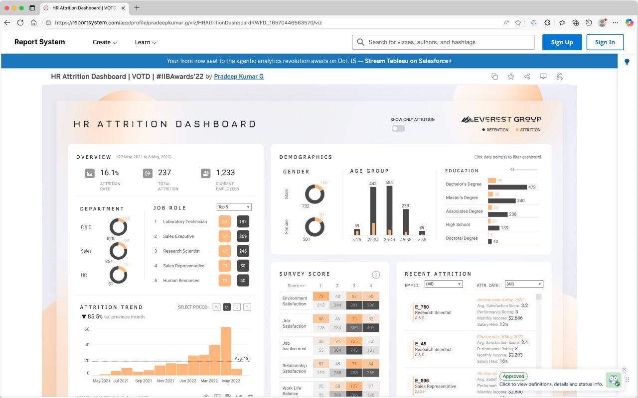Image resolution: width=638 pixels, height=398 pixels.
Task: Select the Sales department donut chart
Action: pyautogui.click(x=119, y=251)
